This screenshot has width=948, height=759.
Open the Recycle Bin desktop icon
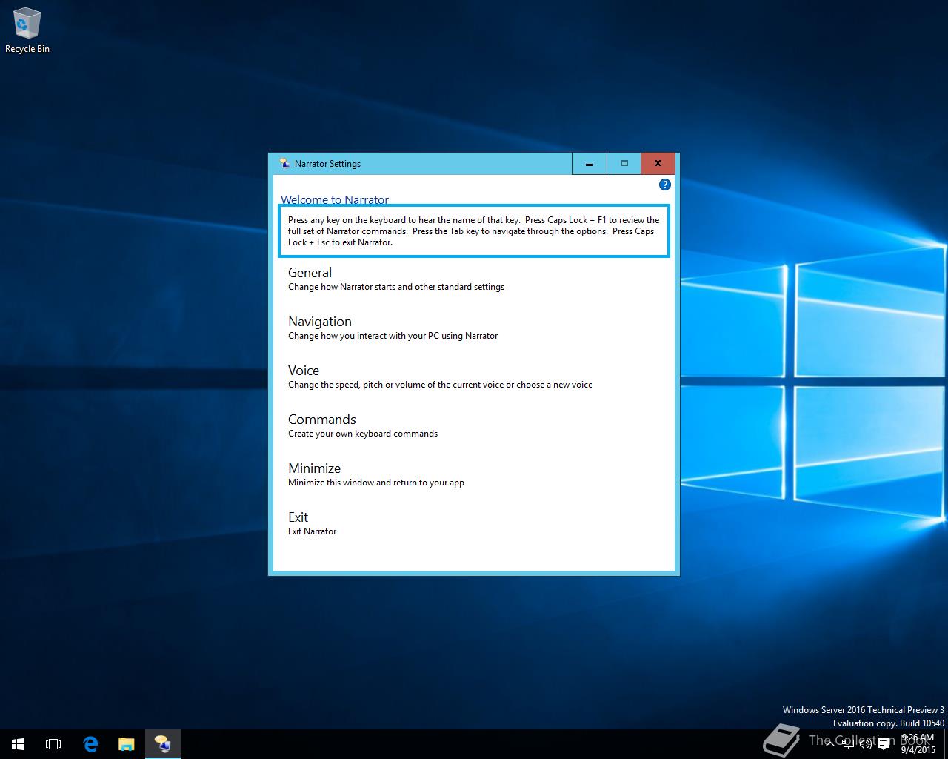[x=27, y=31]
